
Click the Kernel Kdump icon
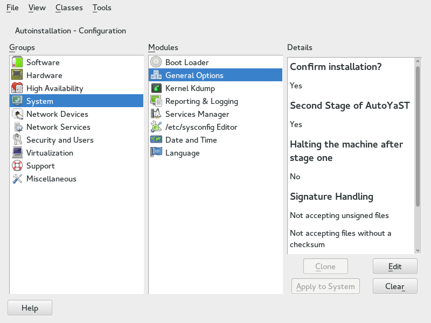[156, 88]
